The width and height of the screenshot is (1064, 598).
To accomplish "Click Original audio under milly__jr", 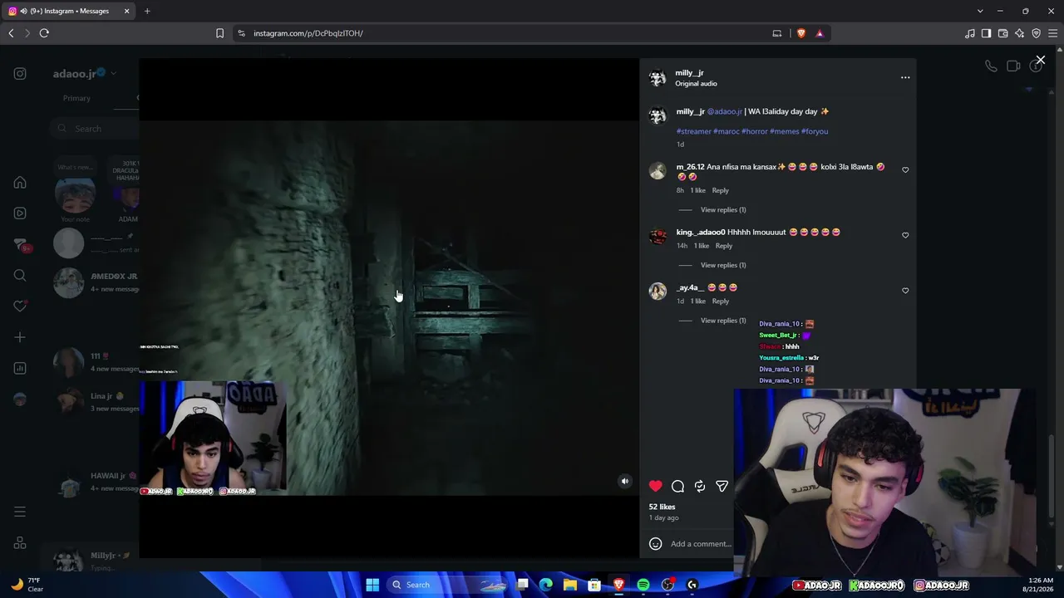I will point(696,84).
